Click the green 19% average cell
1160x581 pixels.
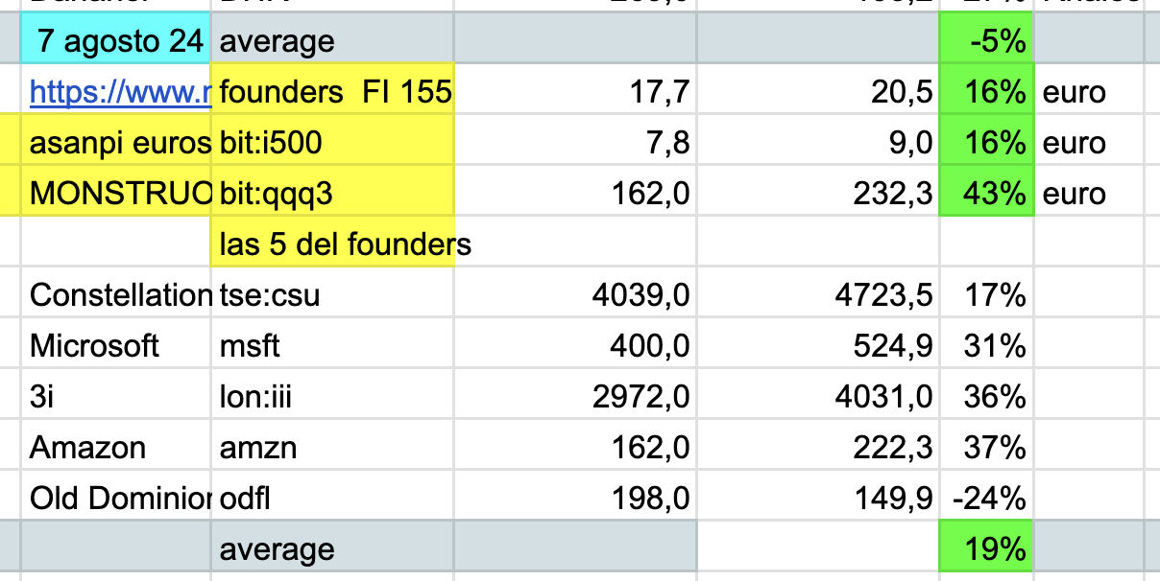pyautogui.click(x=986, y=549)
